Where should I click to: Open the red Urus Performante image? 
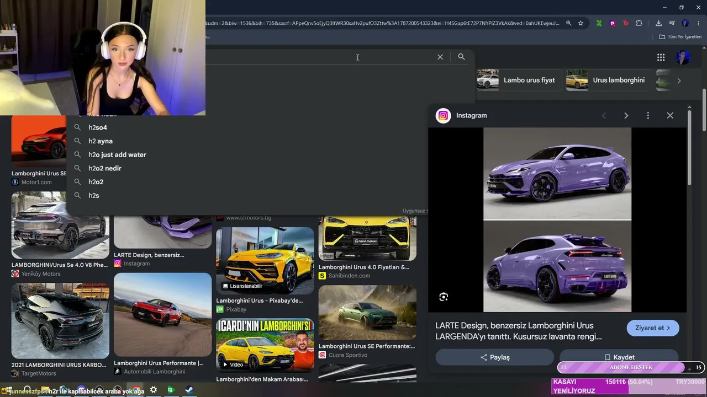(x=162, y=315)
